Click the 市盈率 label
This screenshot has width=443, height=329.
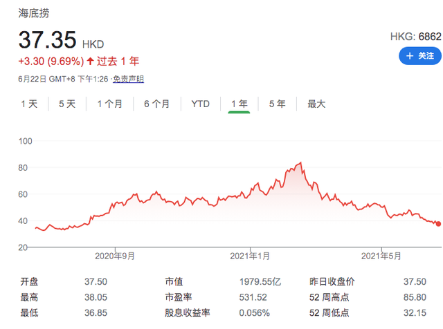(x=179, y=297)
